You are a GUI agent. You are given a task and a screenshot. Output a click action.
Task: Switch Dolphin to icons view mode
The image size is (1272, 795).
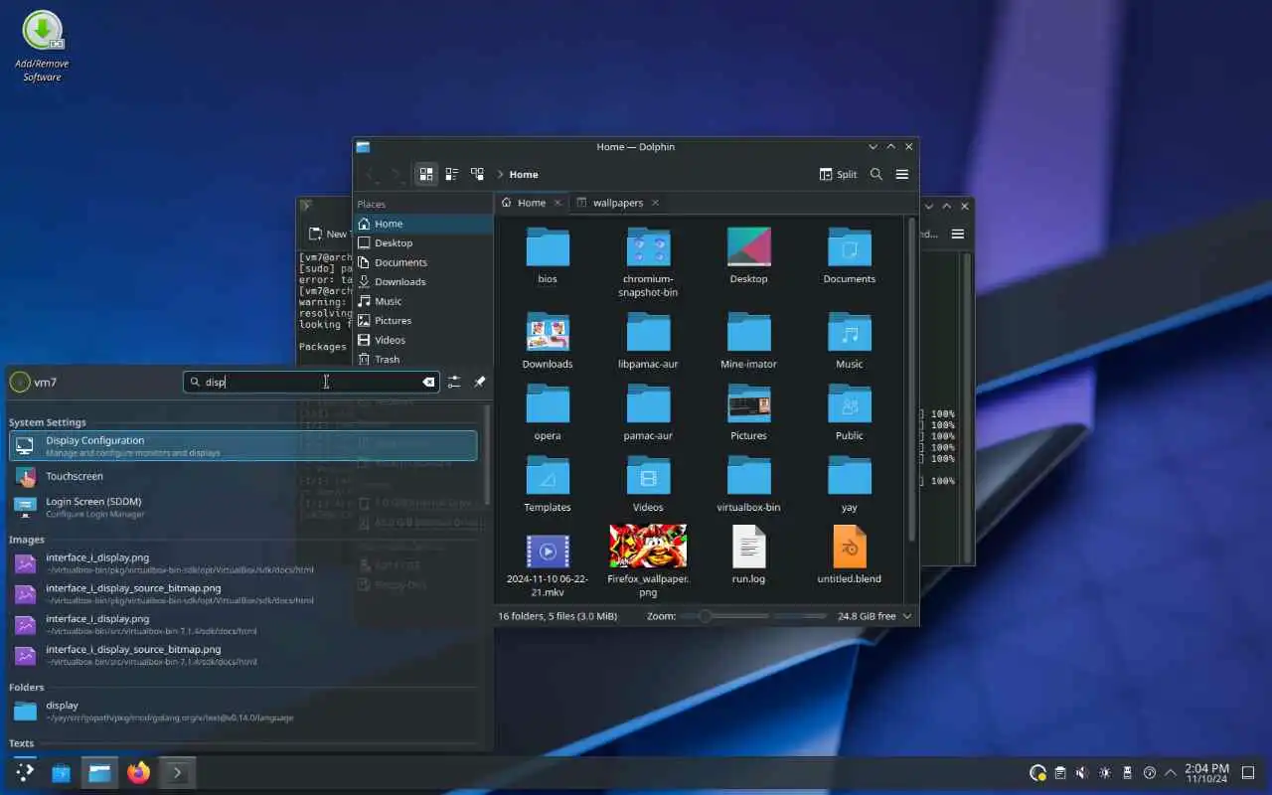tap(426, 174)
